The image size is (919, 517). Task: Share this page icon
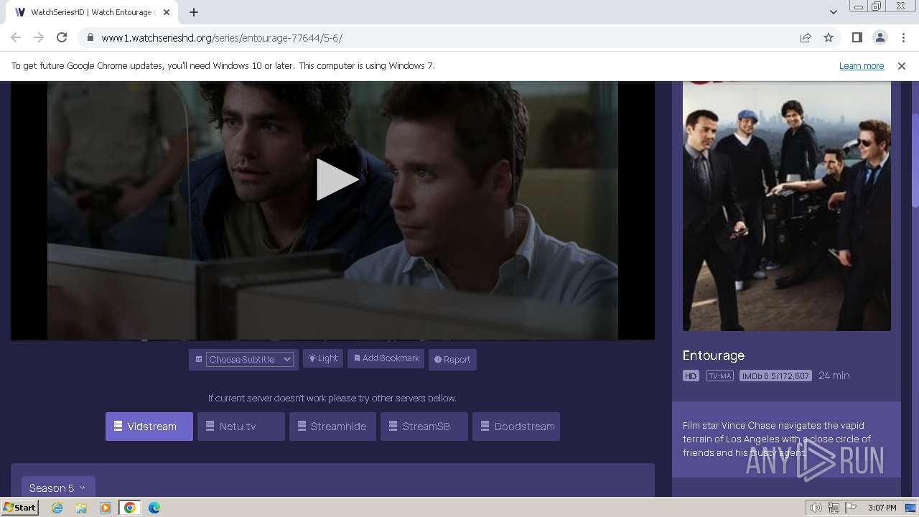806,37
